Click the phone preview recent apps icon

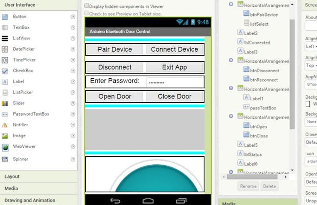pyautogui.click(x=181, y=201)
